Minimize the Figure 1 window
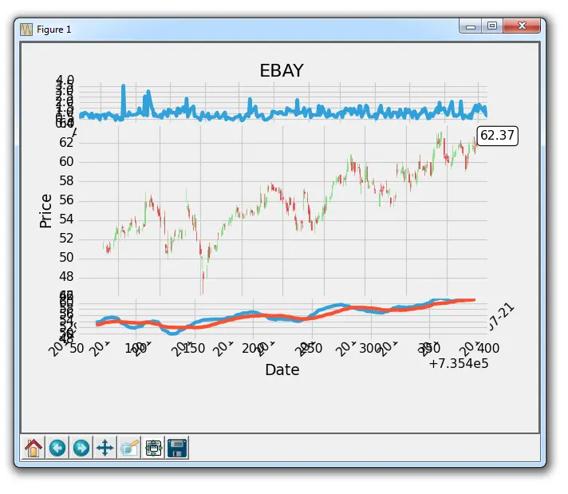Image resolution: width=568 pixels, height=494 pixels. pyautogui.click(x=470, y=26)
